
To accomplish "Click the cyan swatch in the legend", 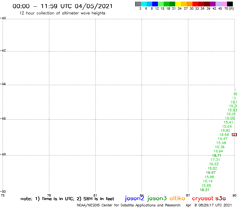I will [x=144, y=4].
